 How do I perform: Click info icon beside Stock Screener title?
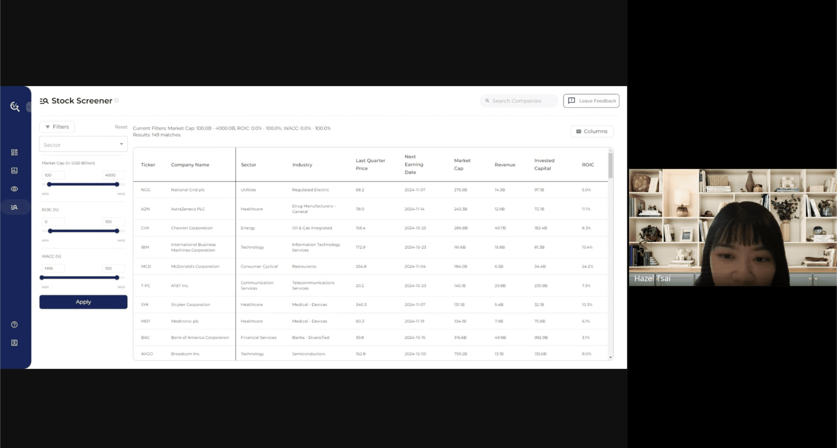coord(116,101)
